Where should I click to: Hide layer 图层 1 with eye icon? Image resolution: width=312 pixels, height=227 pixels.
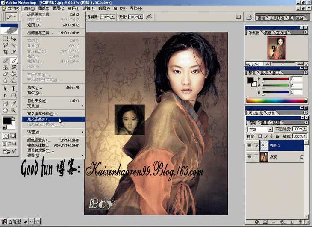(x=250, y=145)
